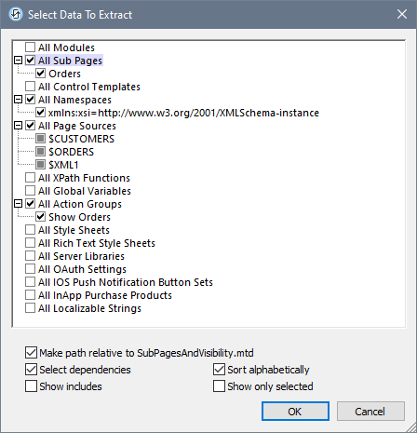417x433 pixels.
Task: Collapse the All Page Sources node
Action: (19, 126)
